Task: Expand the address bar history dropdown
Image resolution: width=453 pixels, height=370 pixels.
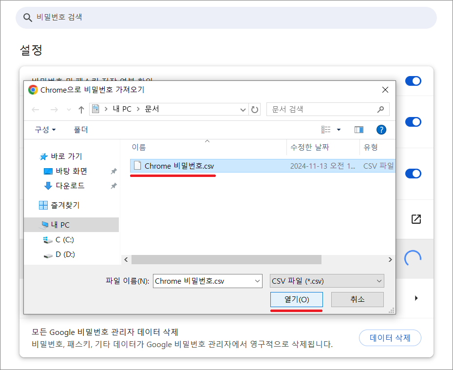Action: coord(243,110)
